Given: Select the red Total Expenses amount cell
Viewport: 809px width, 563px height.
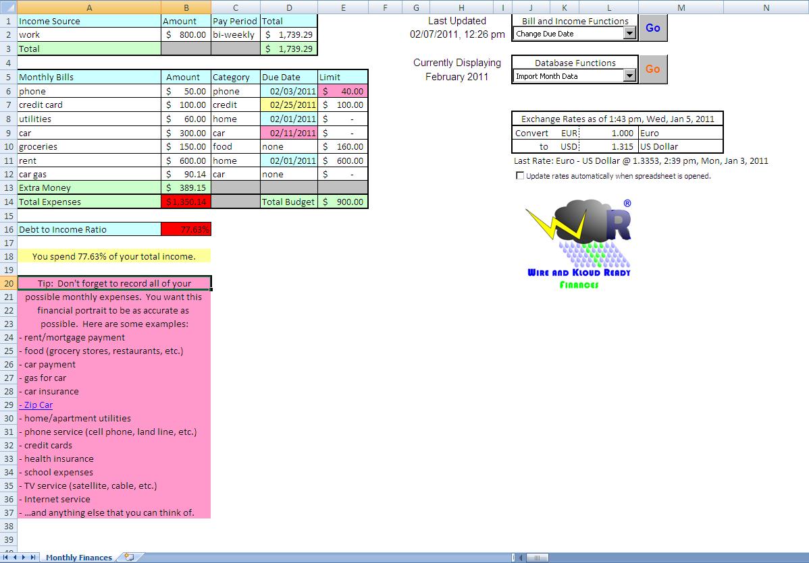Looking at the screenshot, I should point(186,202).
